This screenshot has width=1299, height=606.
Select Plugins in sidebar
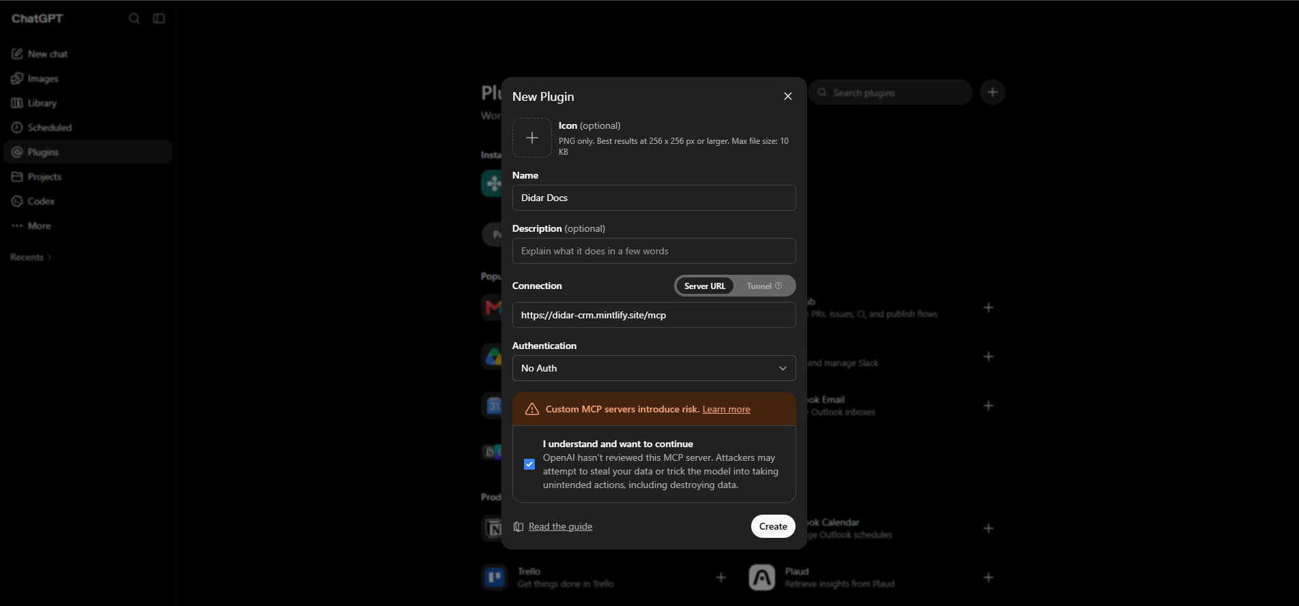(87, 152)
